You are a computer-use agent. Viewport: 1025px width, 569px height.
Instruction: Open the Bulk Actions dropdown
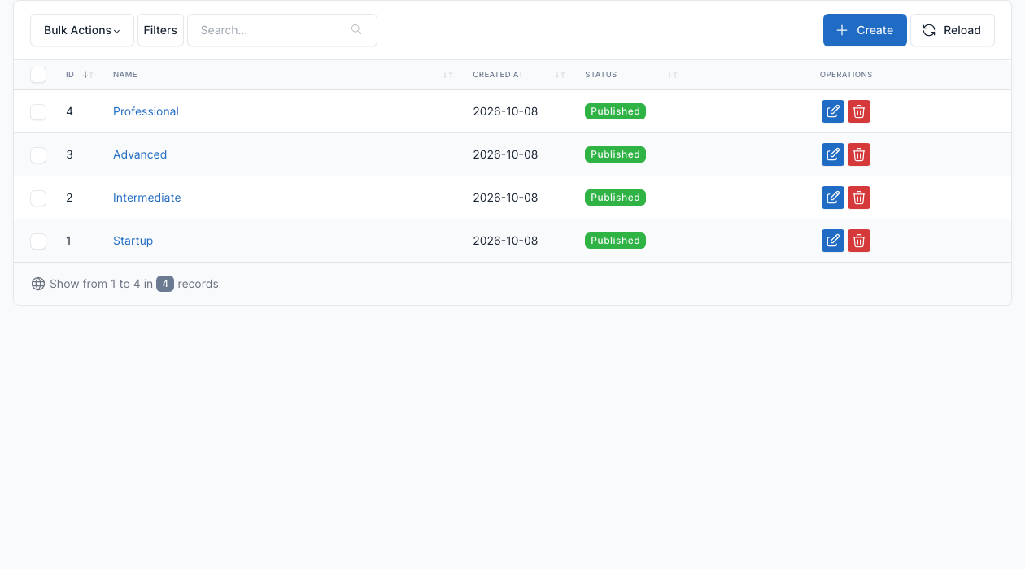click(82, 30)
